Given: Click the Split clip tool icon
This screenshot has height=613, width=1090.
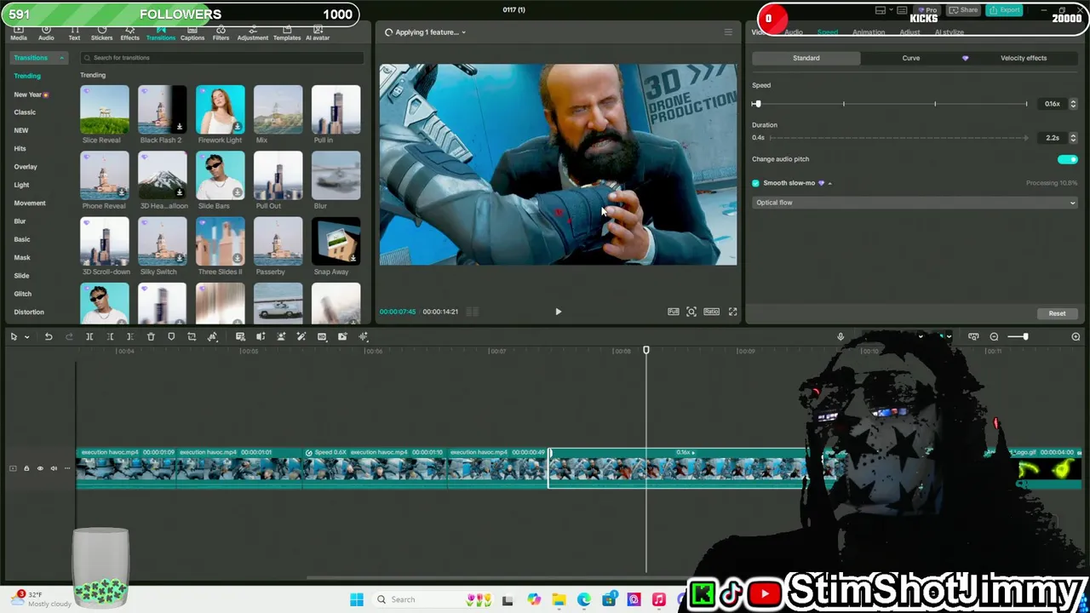Looking at the screenshot, I should click(x=89, y=337).
